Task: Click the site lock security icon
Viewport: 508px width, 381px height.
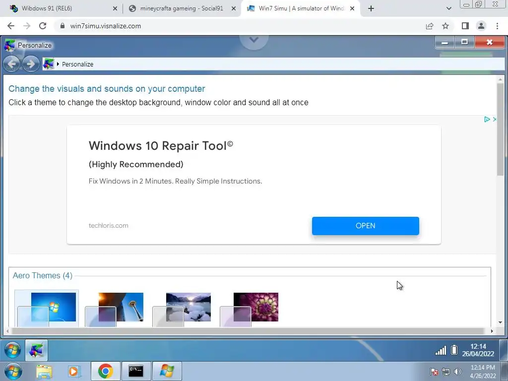Action: pos(63,26)
